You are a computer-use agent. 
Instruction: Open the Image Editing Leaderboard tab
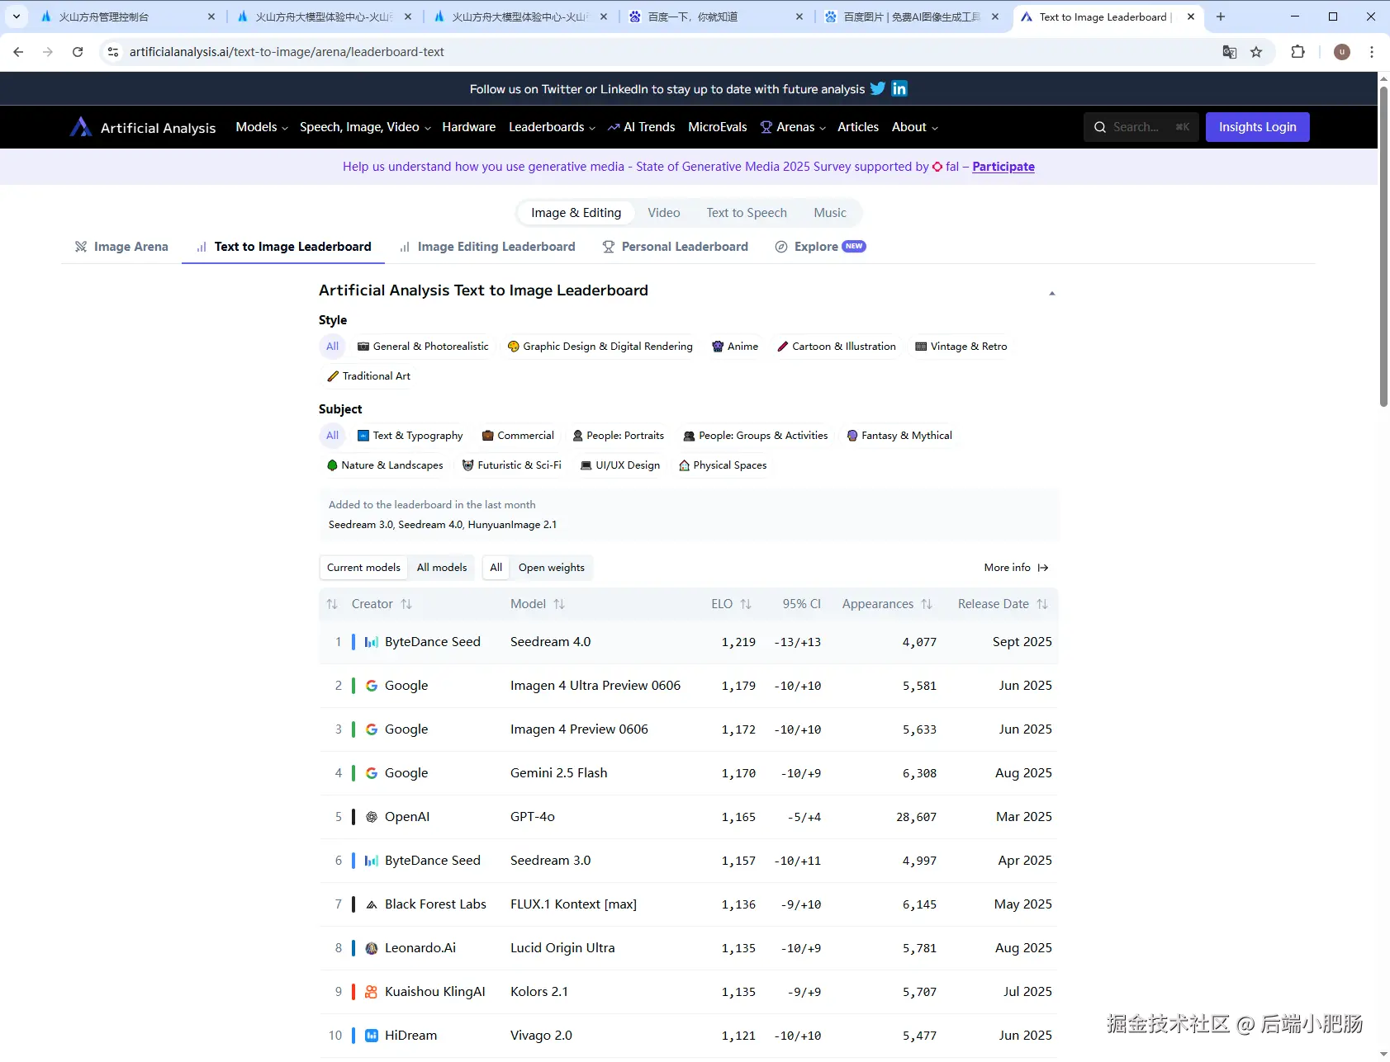click(487, 247)
